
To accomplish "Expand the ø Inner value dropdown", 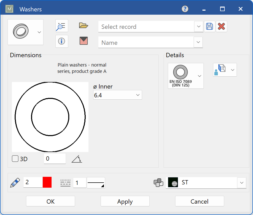I will pyautogui.click(x=138, y=95).
